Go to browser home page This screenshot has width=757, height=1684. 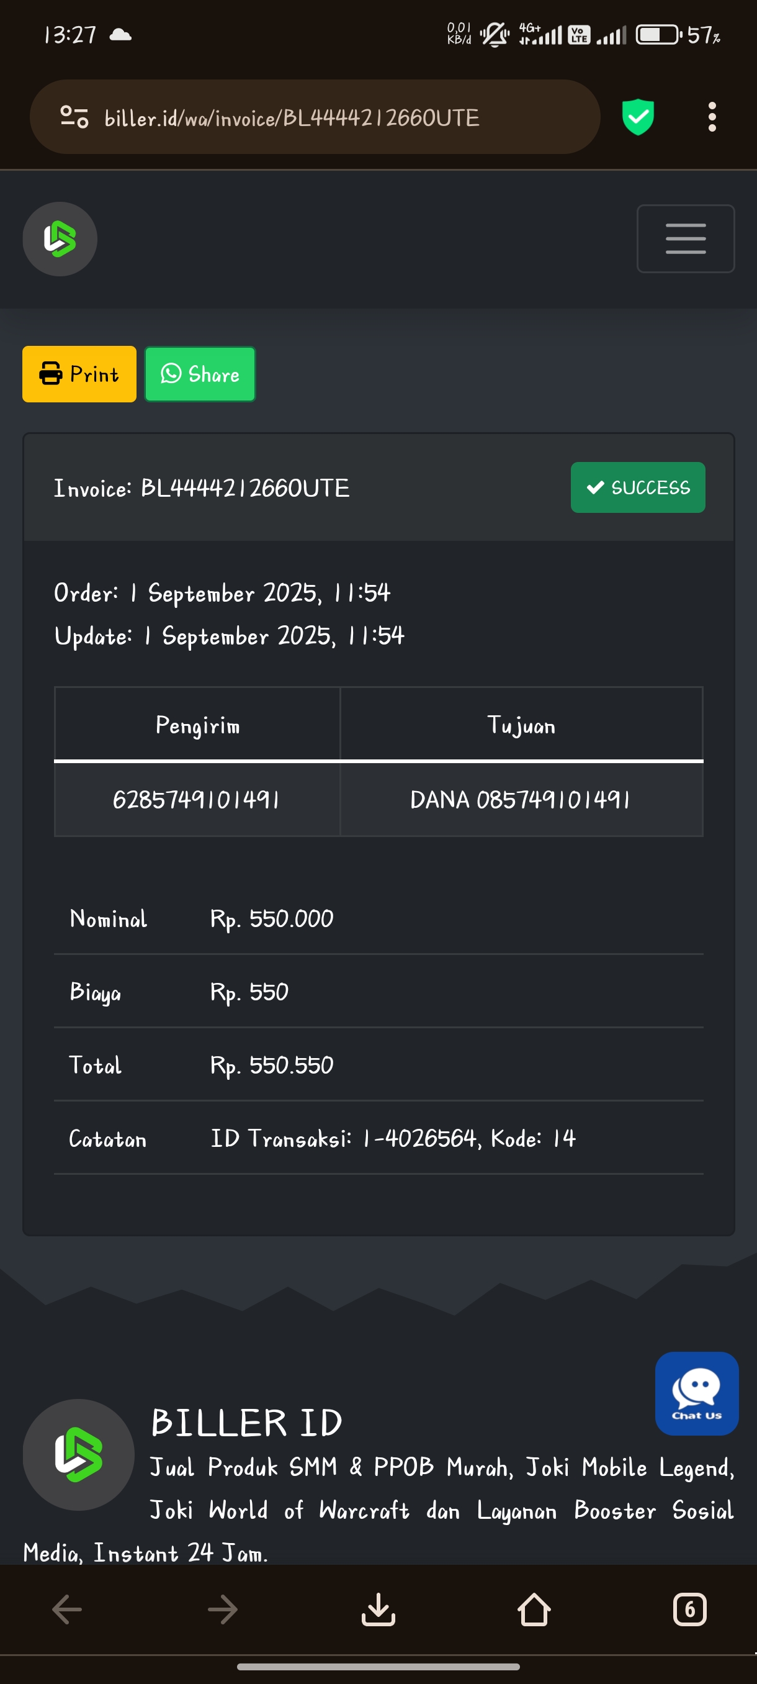tap(534, 1609)
